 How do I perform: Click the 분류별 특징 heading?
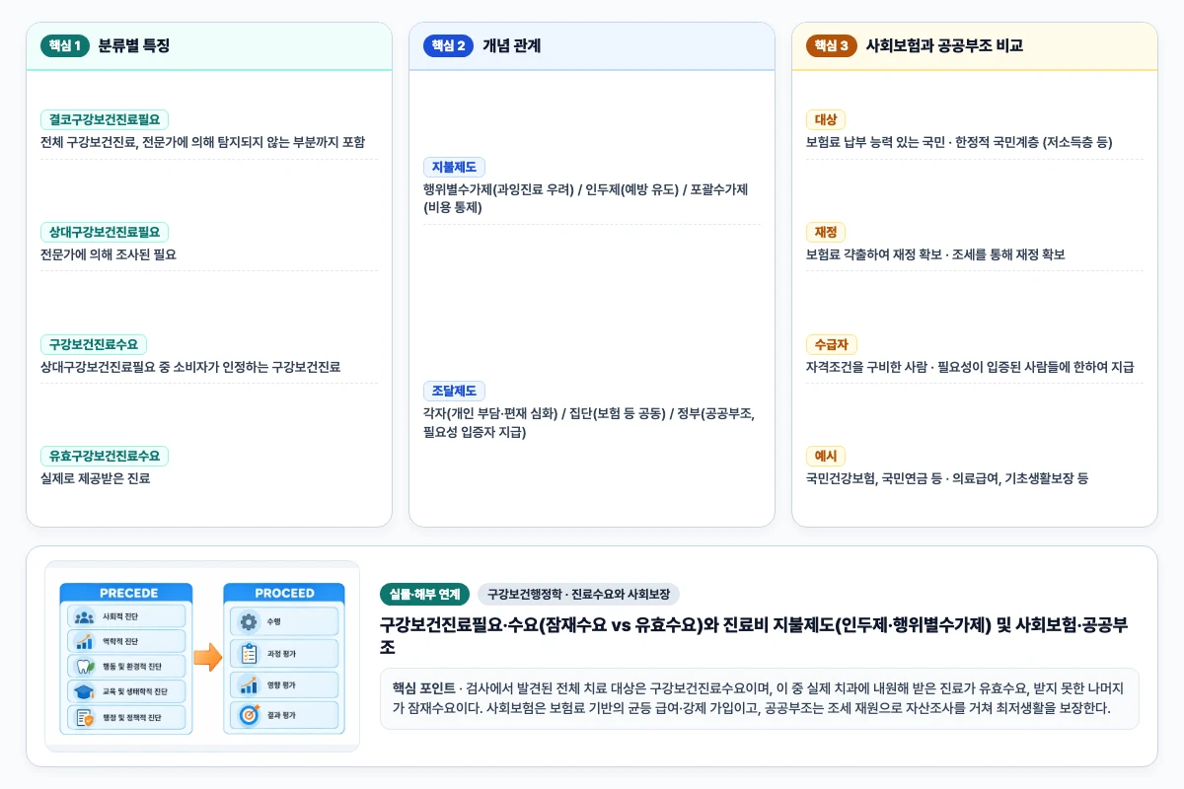click(x=134, y=46)
